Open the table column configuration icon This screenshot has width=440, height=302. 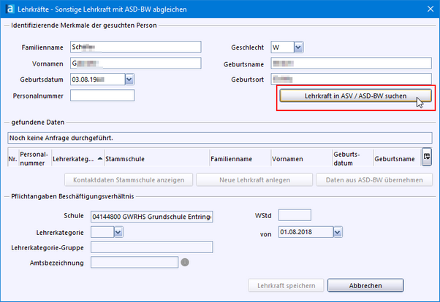(426, 156)
